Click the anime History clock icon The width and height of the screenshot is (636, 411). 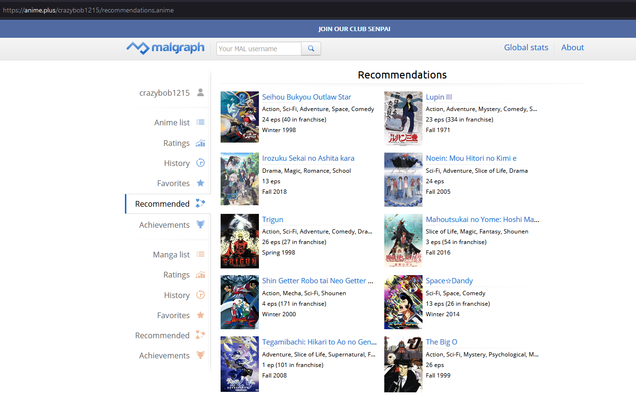201,163
